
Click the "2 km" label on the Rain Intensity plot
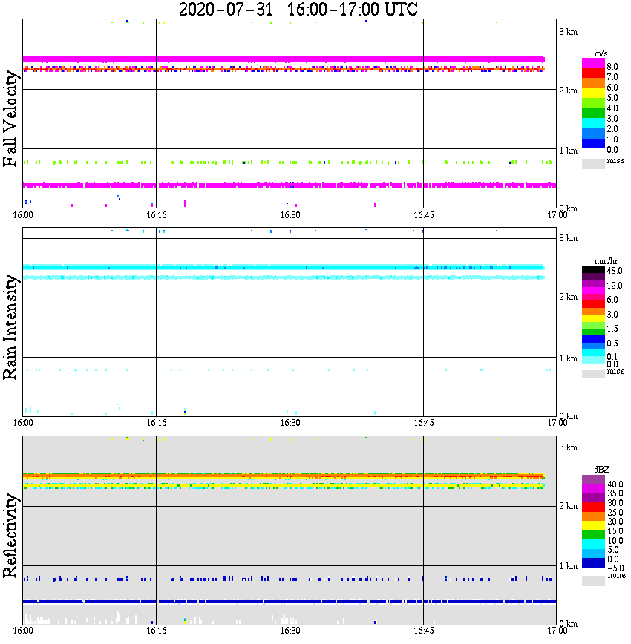coord(569,297)
